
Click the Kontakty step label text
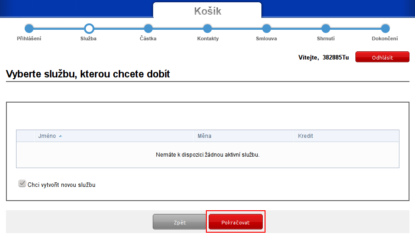click(x=208, y=38)
